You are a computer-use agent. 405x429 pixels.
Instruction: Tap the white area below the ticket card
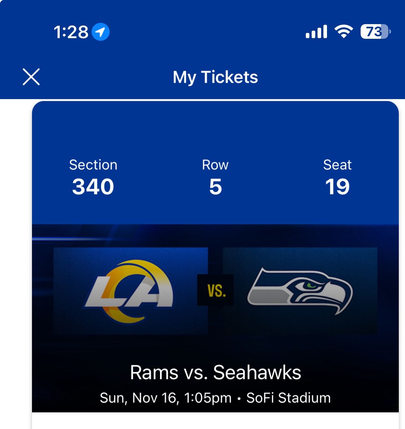coord(215,421)
